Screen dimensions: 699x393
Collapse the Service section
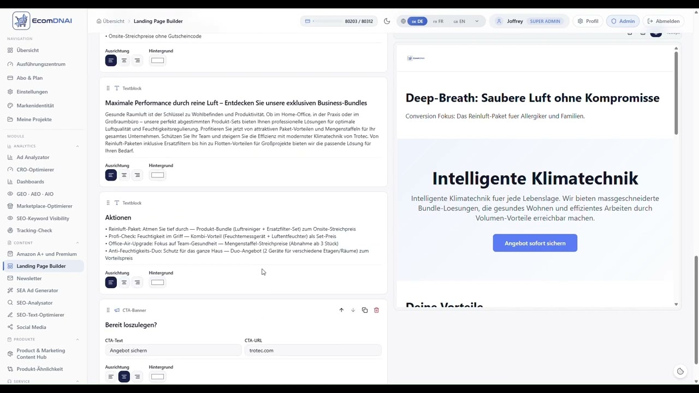coord(77,382)
